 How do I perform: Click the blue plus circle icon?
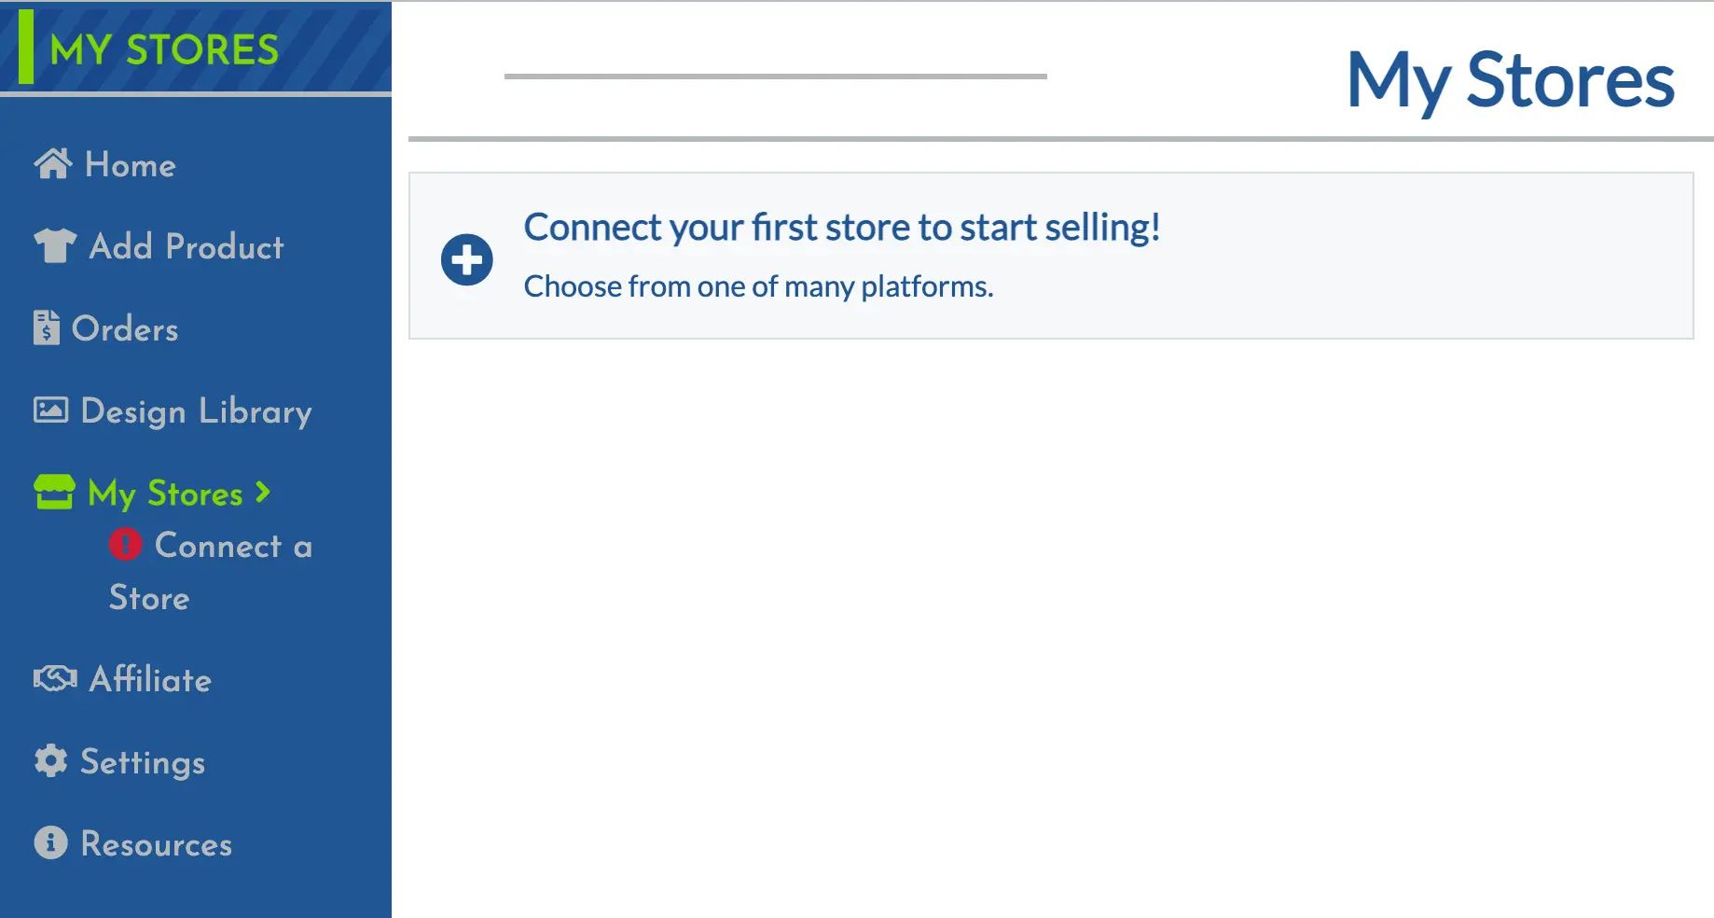[x=467, y=259]
